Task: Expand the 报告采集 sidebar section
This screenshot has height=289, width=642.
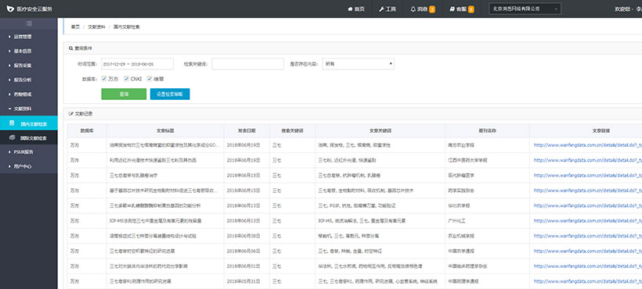Action: pos(29,66)
